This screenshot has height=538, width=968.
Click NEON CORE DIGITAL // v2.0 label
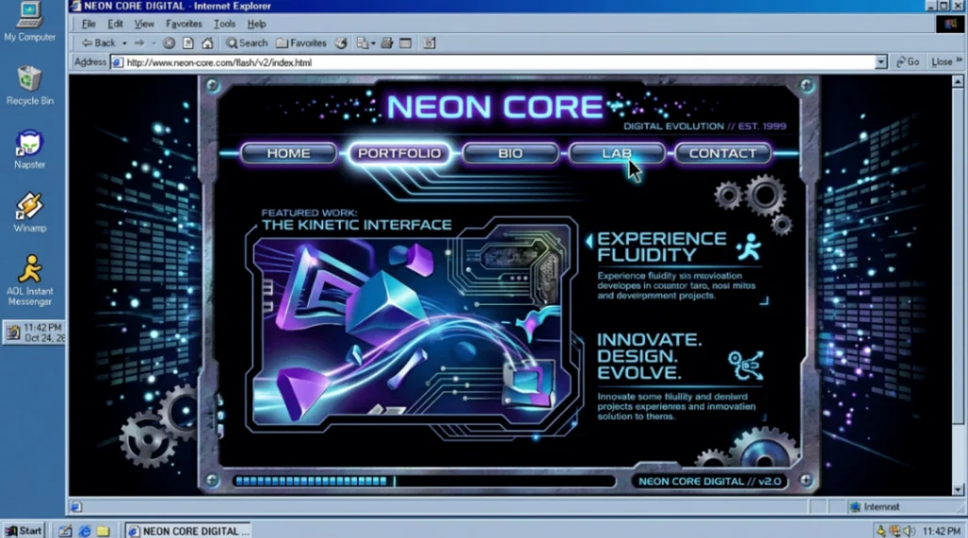click(x=709, y=482)
